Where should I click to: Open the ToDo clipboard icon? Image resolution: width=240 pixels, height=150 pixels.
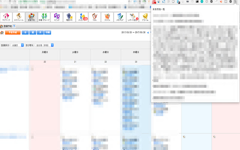(x=94, y=17)
